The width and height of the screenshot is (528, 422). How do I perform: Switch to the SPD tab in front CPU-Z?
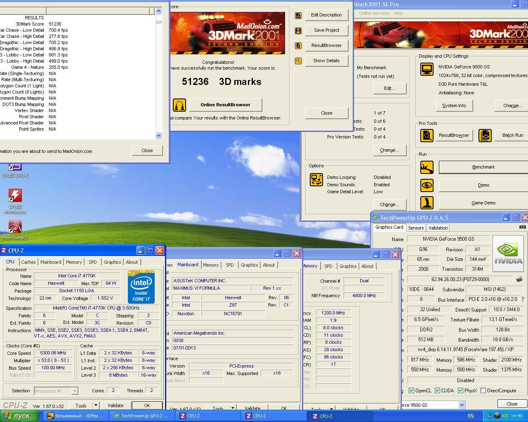[93, 262]
